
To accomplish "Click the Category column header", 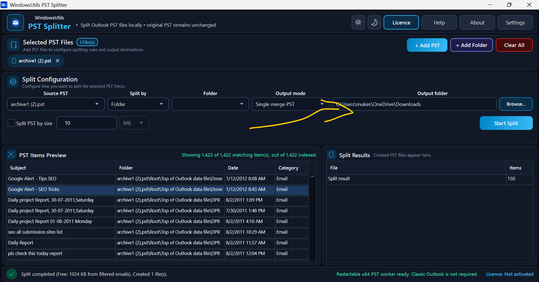I will pyautogui.click(x=291, y=168).
